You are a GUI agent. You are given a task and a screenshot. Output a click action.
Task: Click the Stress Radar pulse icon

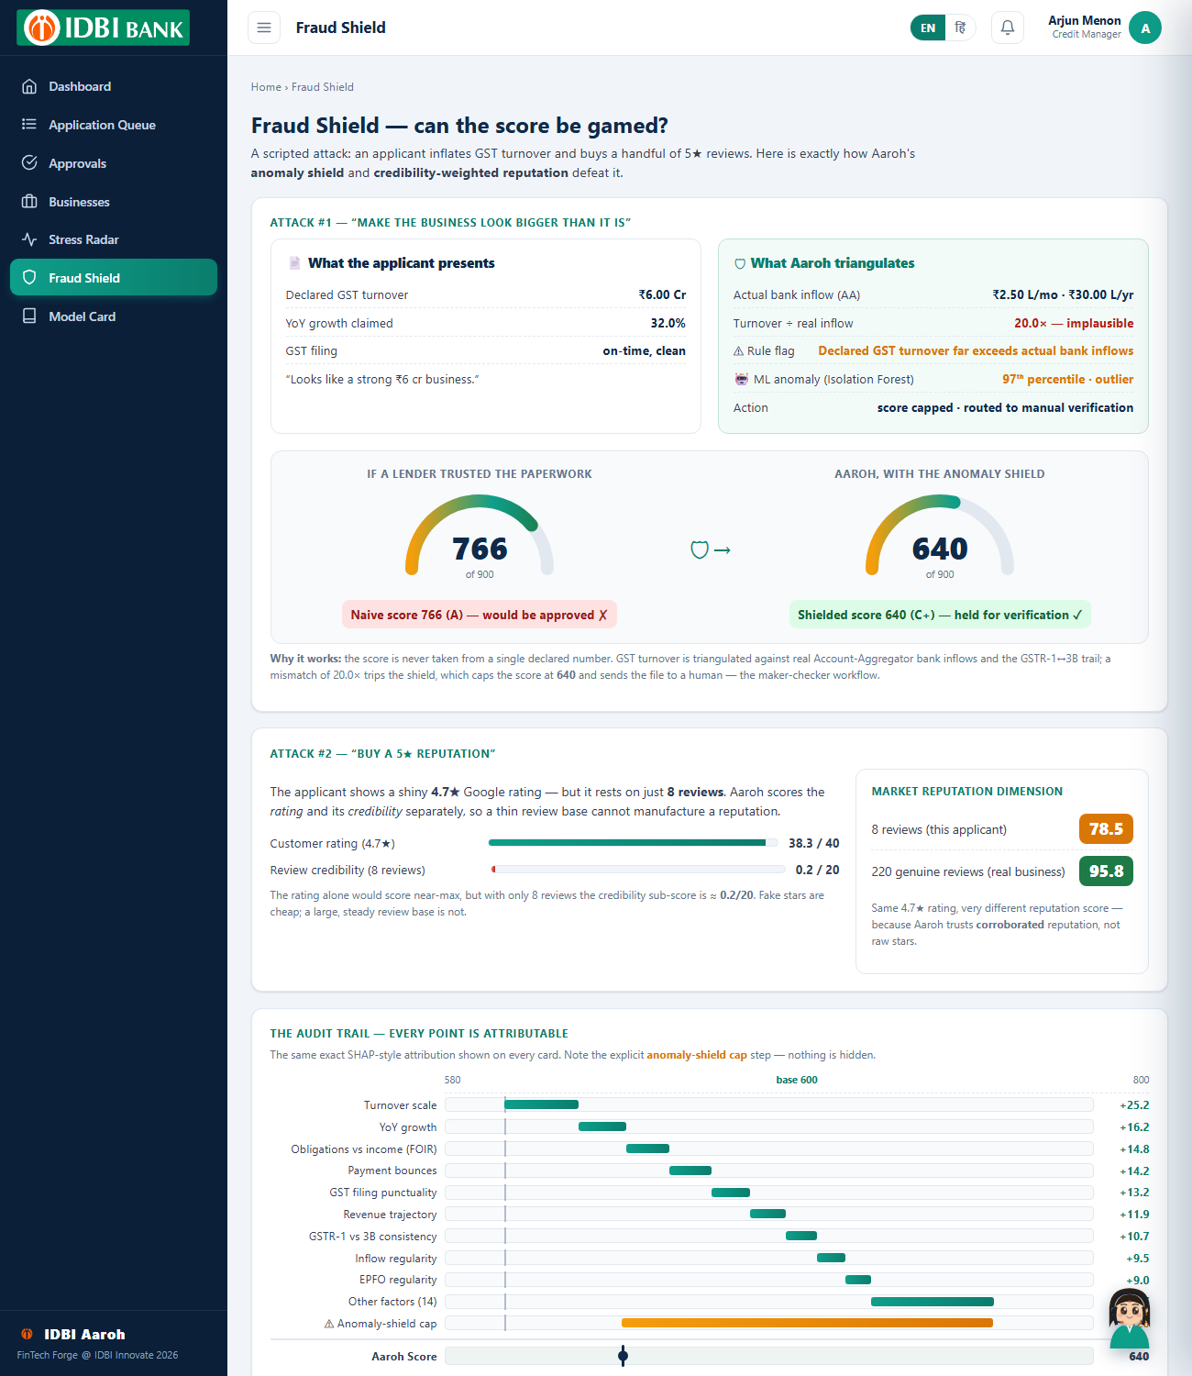click(29, 239)
